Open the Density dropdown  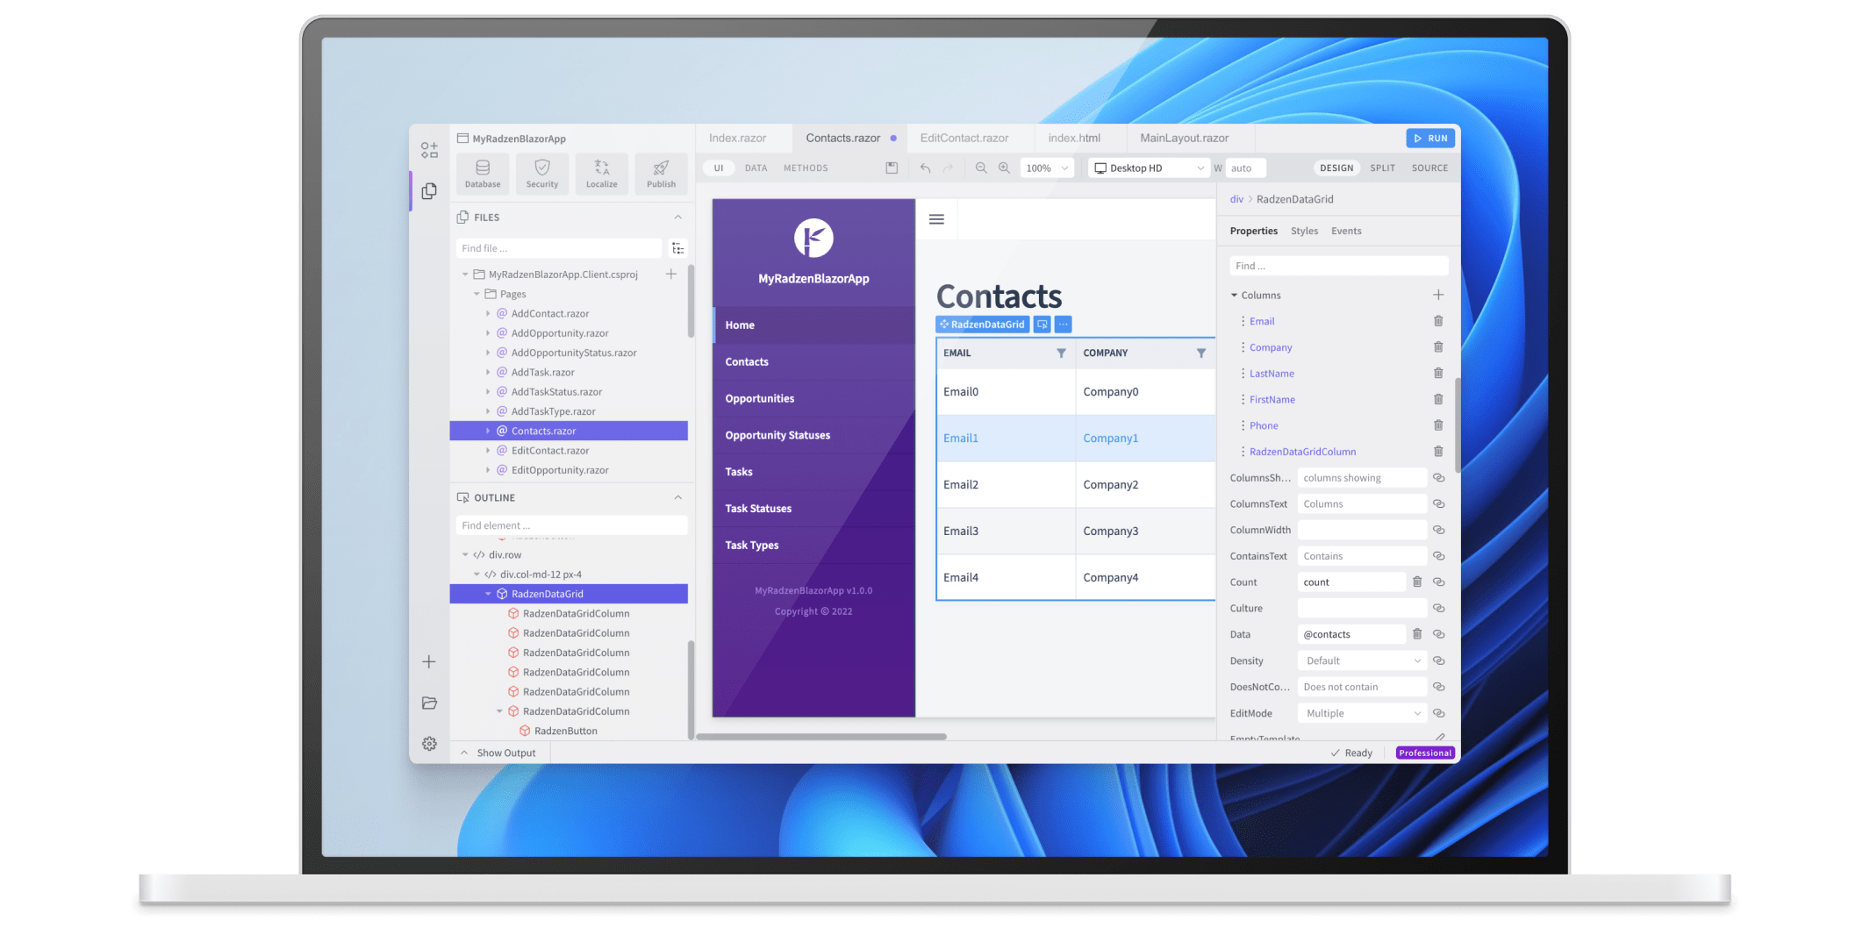tap(1362, 660)
